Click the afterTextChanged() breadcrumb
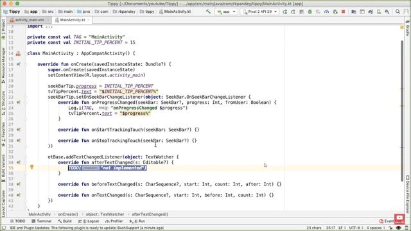The width and height of the screenshot is (411, 231). (x=150, y=214)
